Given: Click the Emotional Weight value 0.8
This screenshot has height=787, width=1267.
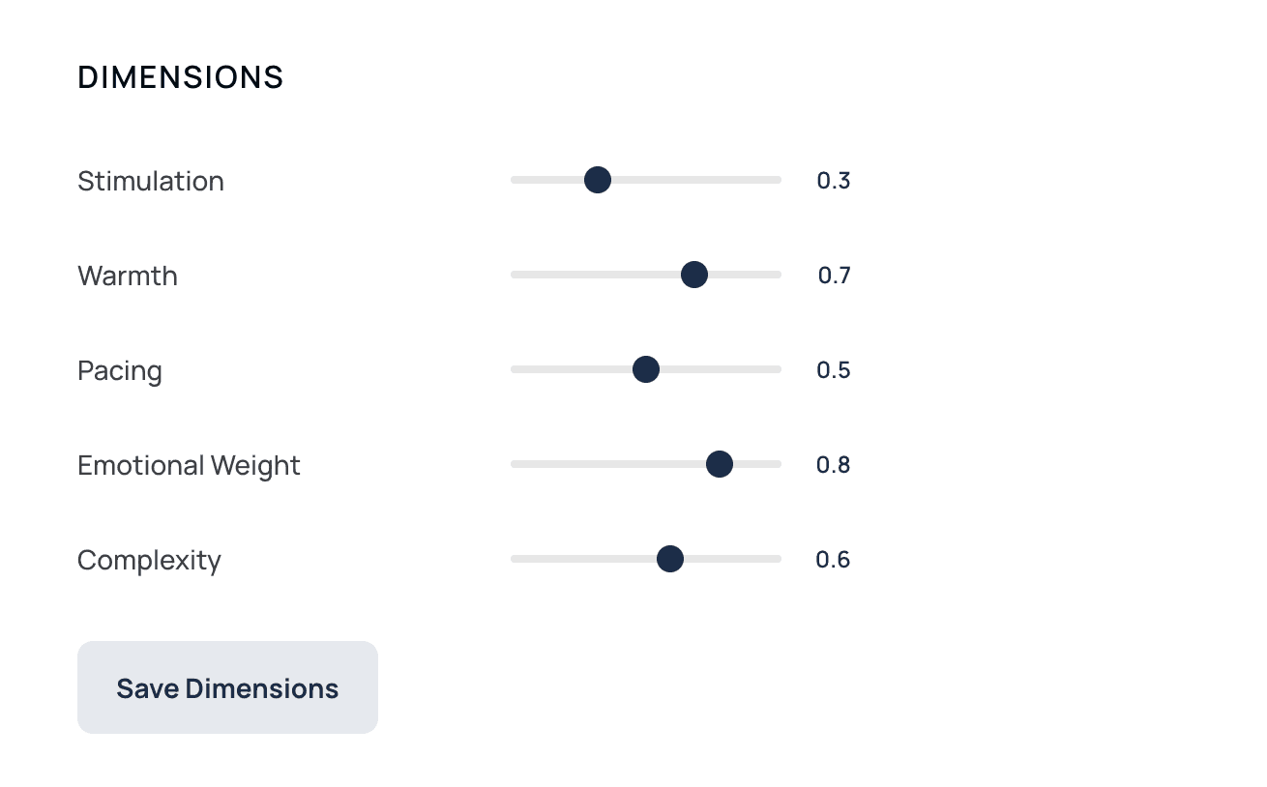Looking at the screenshot, I should (834, 465).
